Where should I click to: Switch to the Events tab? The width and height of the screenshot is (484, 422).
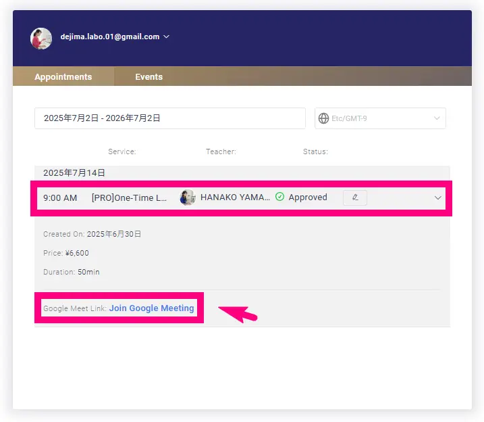[149, 76]
